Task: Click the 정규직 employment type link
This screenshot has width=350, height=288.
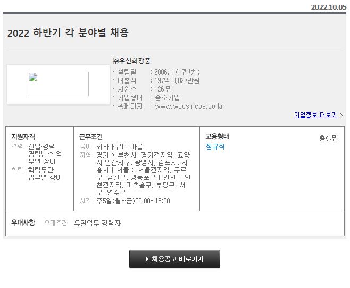Action: tap(215, 146)
